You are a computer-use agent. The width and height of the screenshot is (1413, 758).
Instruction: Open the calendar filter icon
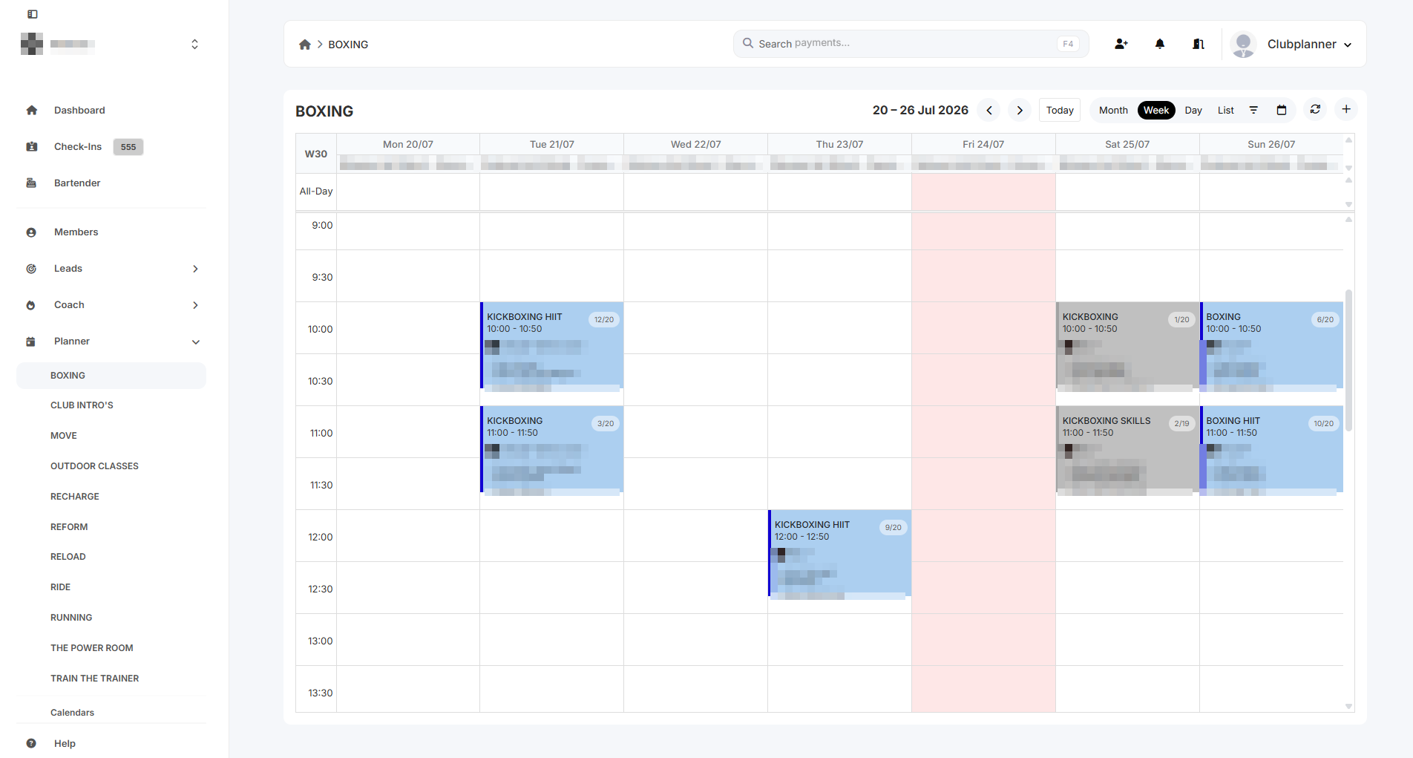point(1253,110)
